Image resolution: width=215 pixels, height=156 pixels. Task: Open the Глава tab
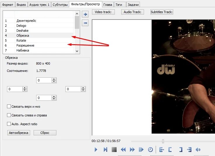107,5
